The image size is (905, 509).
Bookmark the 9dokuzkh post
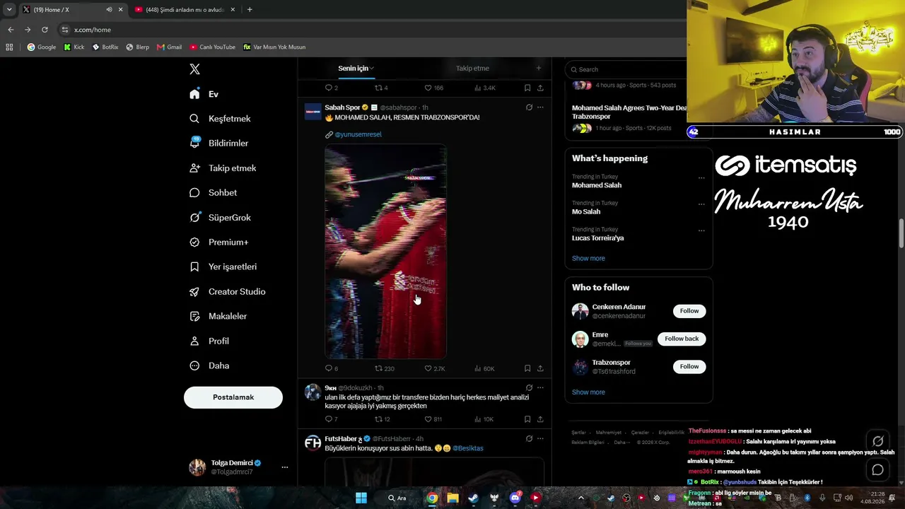[527, 419]
